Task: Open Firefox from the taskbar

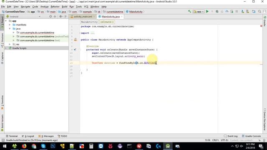Action: tap(24, 146)
